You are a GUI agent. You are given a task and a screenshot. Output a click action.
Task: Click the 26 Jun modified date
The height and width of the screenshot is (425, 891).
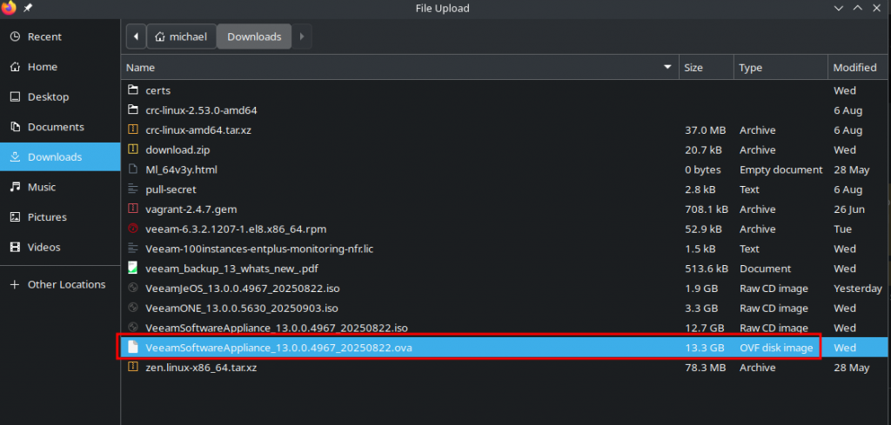(849, 209)
